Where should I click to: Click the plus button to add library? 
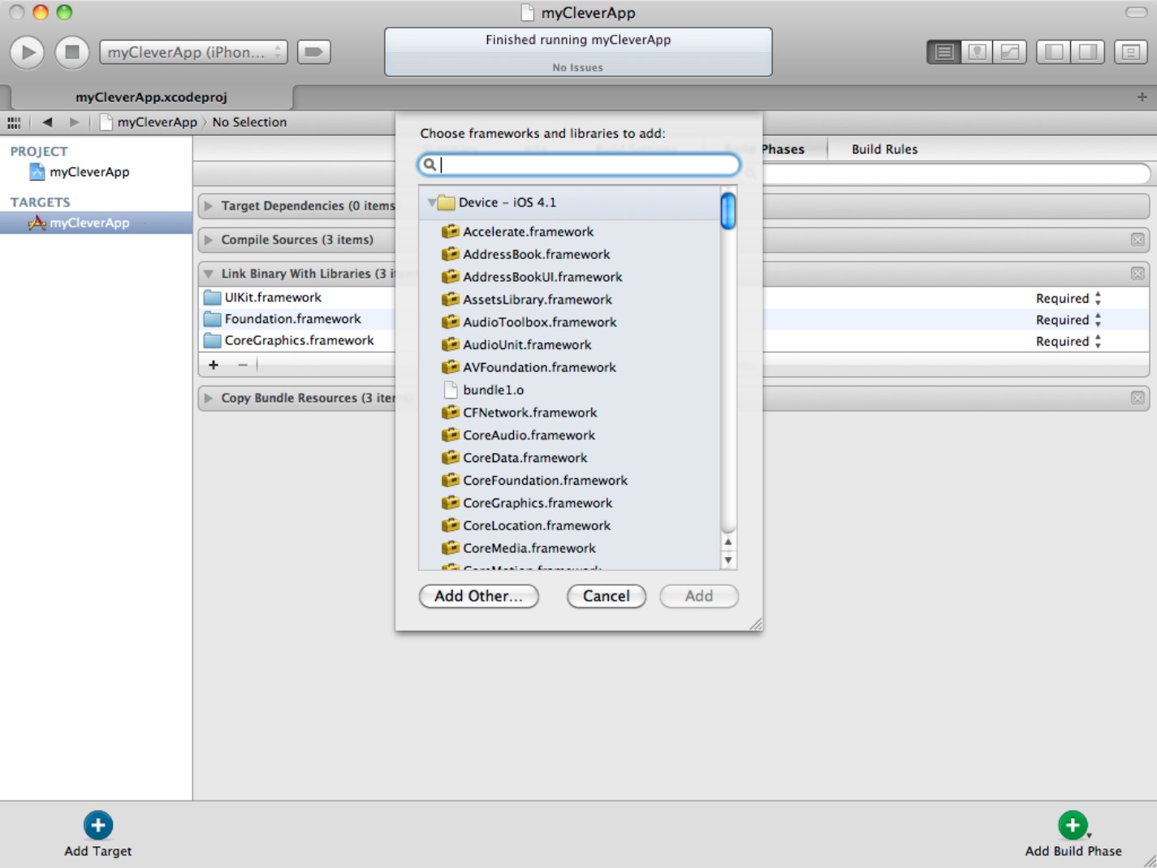coord(214,365)
